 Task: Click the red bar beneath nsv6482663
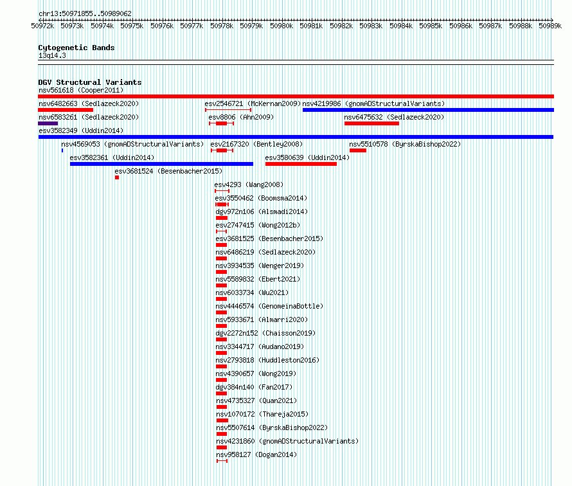coord(66,110)
